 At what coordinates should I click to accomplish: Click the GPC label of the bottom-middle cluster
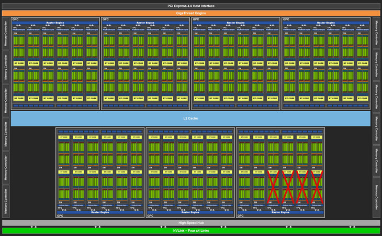[x=150, y=216]
